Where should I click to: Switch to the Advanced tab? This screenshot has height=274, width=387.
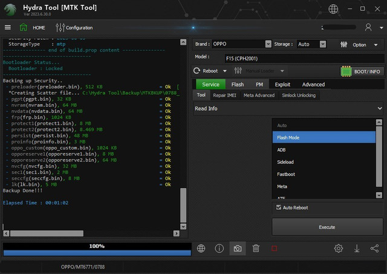[x=313, y=85]
